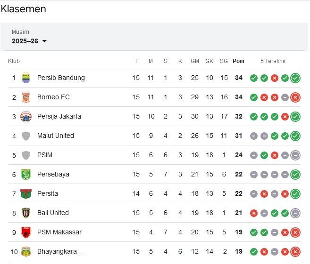Click the Persija Jakarta club logo
310x264 pixels.
pyautogui.click(x=26, y=117)
